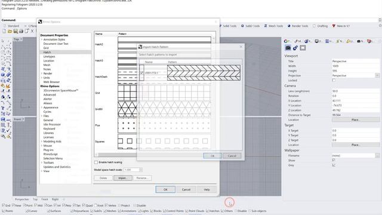Toggle the wallpaper Show checkbox
Image resolution: width=382 pixels, height=215 pixels.
click(x=334, y=160)
